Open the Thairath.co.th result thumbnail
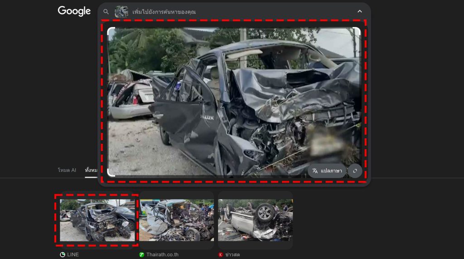Viewport: 464px width, 259px height. pos(176,220)
